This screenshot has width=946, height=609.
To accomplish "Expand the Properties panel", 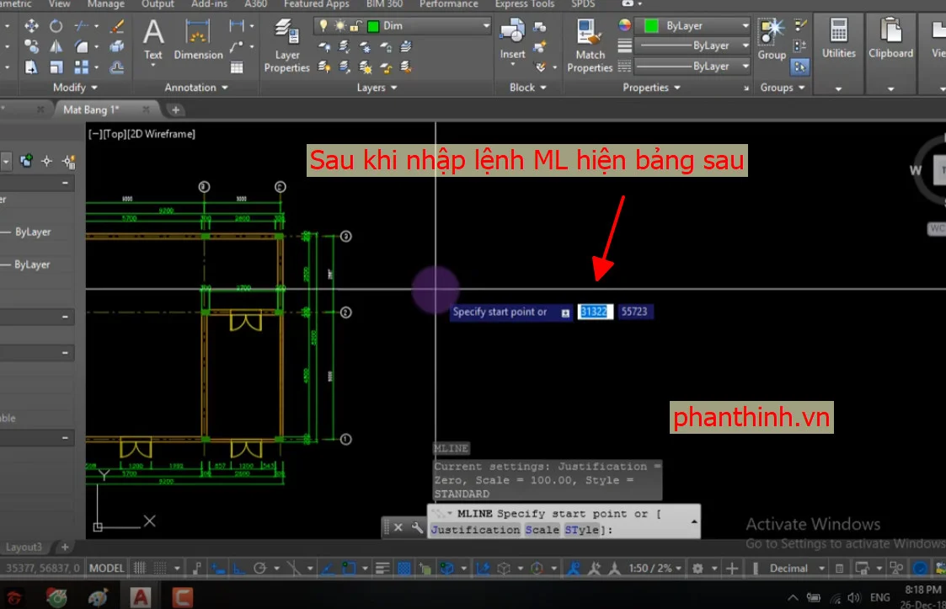I will pos(651,88).
